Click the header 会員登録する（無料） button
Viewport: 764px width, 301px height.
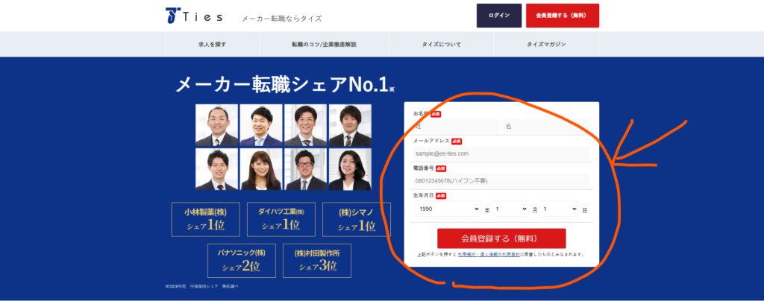point(563,16)
